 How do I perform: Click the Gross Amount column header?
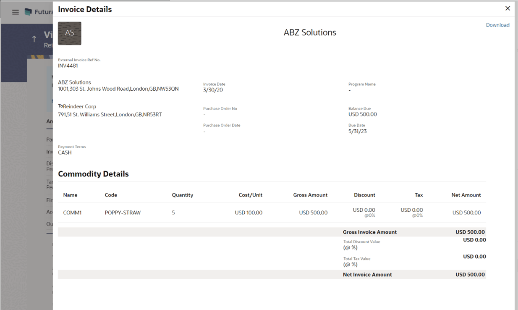coord(310,195)
